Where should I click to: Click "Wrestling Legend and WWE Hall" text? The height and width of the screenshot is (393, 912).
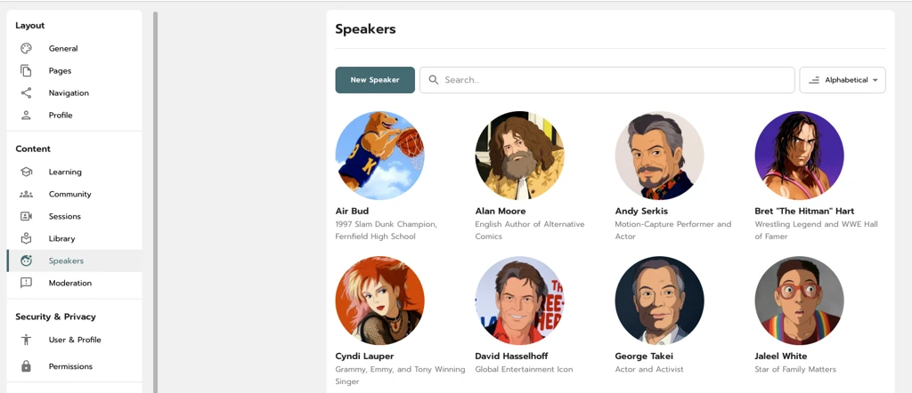tap(816, 224)
